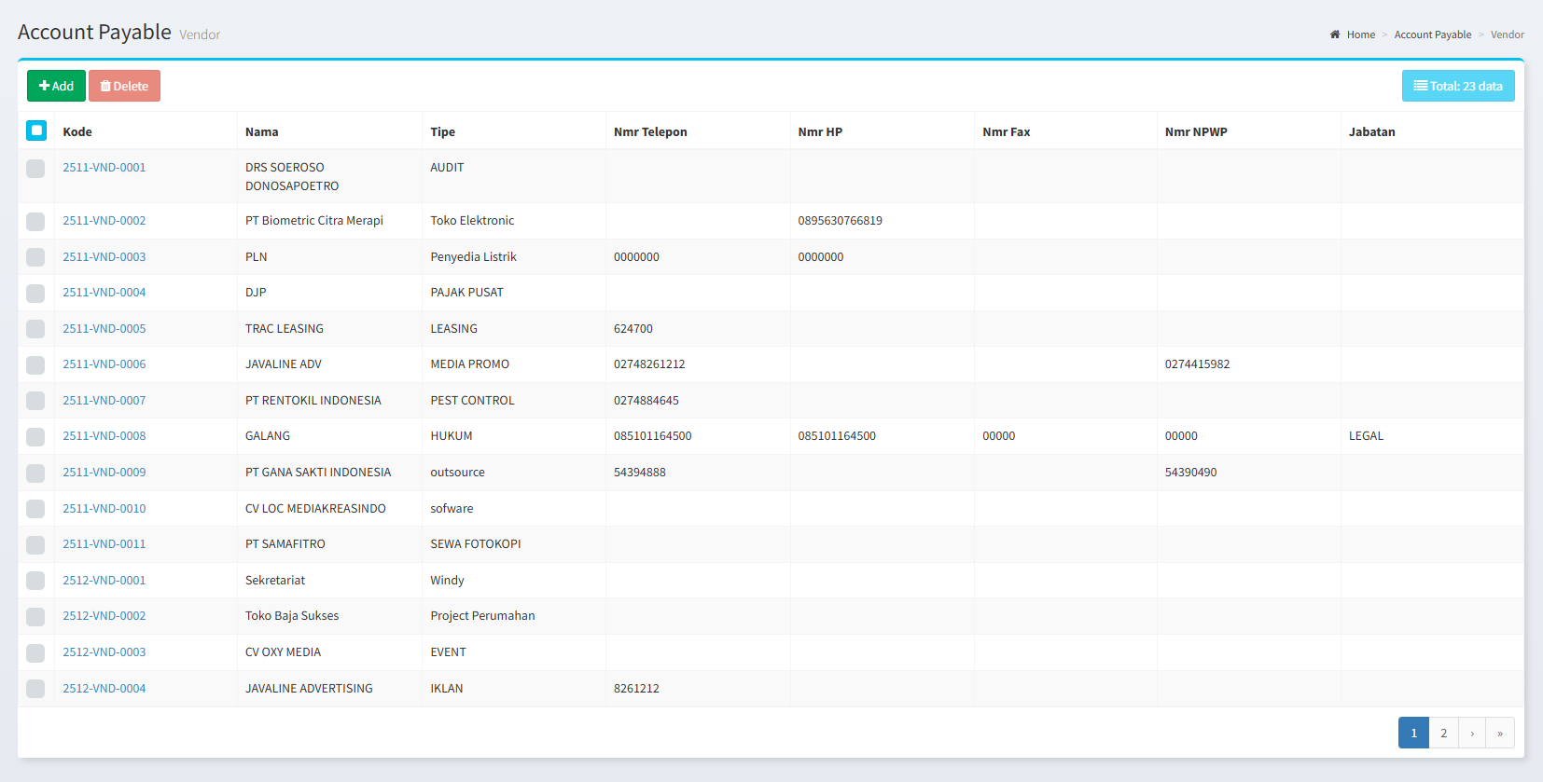Select page 1 in pagination
1543x782 pixels.
[x=1413, y=734]
